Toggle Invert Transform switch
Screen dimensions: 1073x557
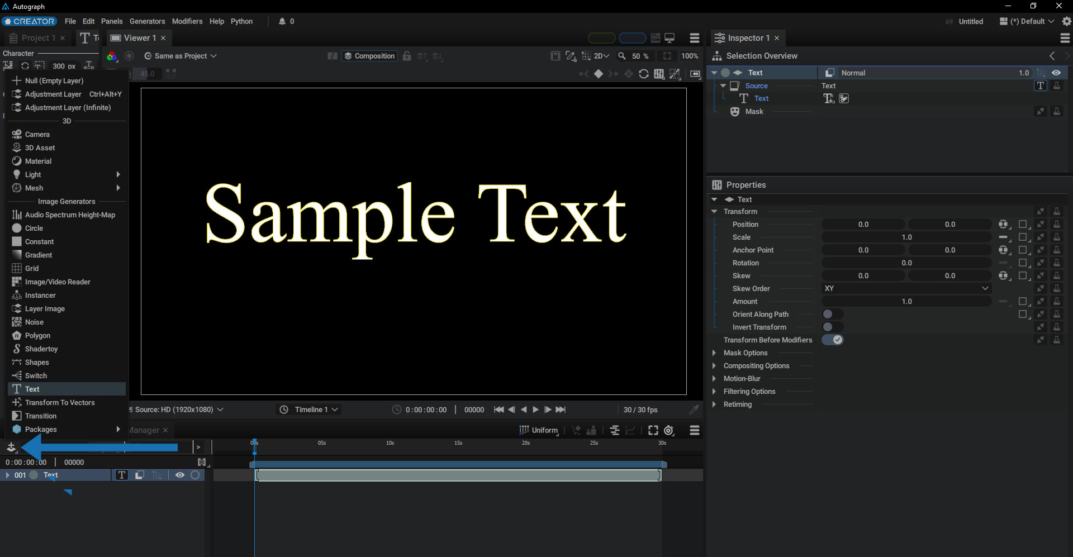pos(832,327)
